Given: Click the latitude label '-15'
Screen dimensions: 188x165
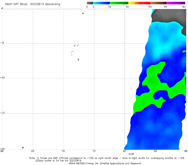Looking at the screenshot, I should coord(2,113).
